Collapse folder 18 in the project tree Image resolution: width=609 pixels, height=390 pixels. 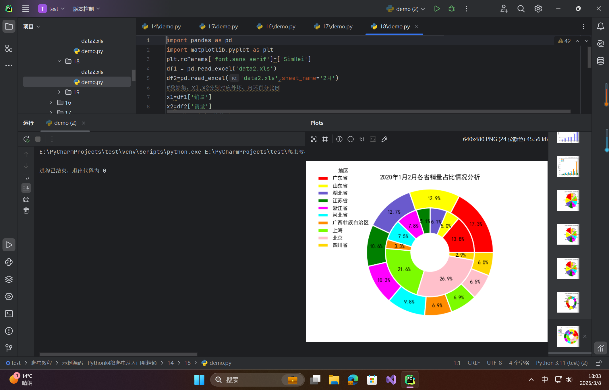59,61
